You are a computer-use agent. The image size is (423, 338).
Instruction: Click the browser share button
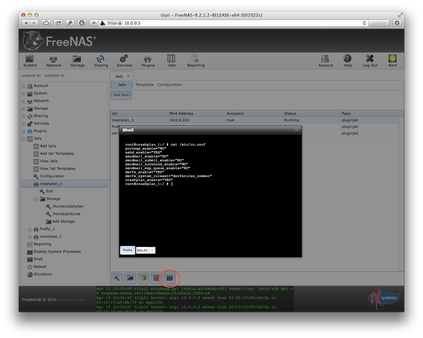58,23
